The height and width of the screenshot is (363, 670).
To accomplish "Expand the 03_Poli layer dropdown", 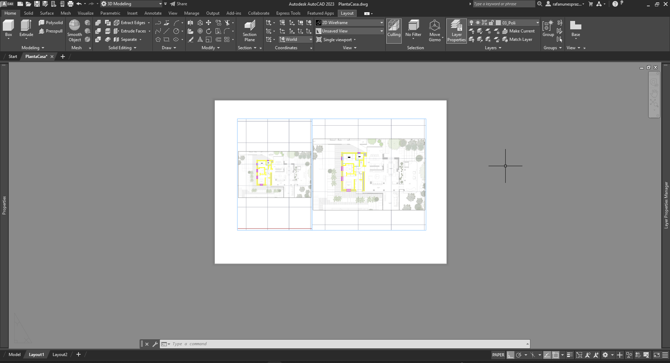I will coord(537,23).
